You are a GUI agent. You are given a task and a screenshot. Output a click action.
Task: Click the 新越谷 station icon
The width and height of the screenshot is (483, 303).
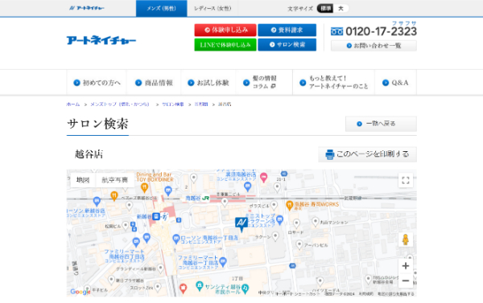click(156, 216)
